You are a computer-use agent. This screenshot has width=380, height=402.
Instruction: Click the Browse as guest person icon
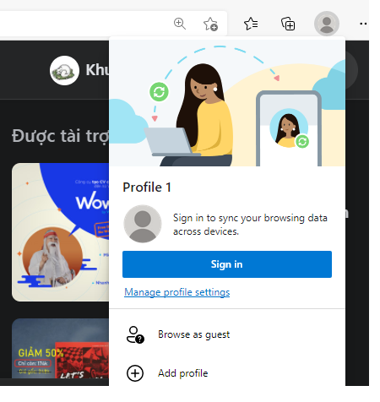pos(135,334)
